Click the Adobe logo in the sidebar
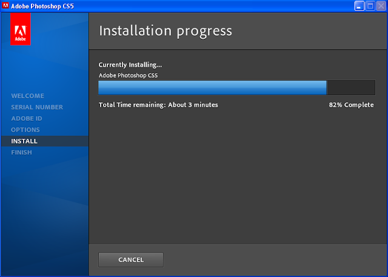Image resolution: width=388 pixels, height=277 pixels. 21,29
